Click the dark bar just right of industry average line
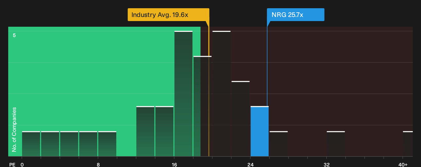The image size is (421, 167). click(221, 94)
